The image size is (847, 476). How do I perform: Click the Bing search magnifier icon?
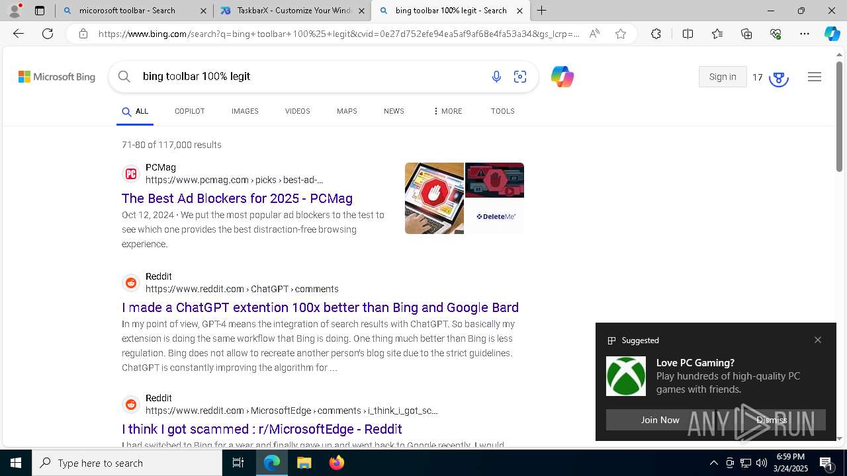pyautogui.click(x=124, y=77)
